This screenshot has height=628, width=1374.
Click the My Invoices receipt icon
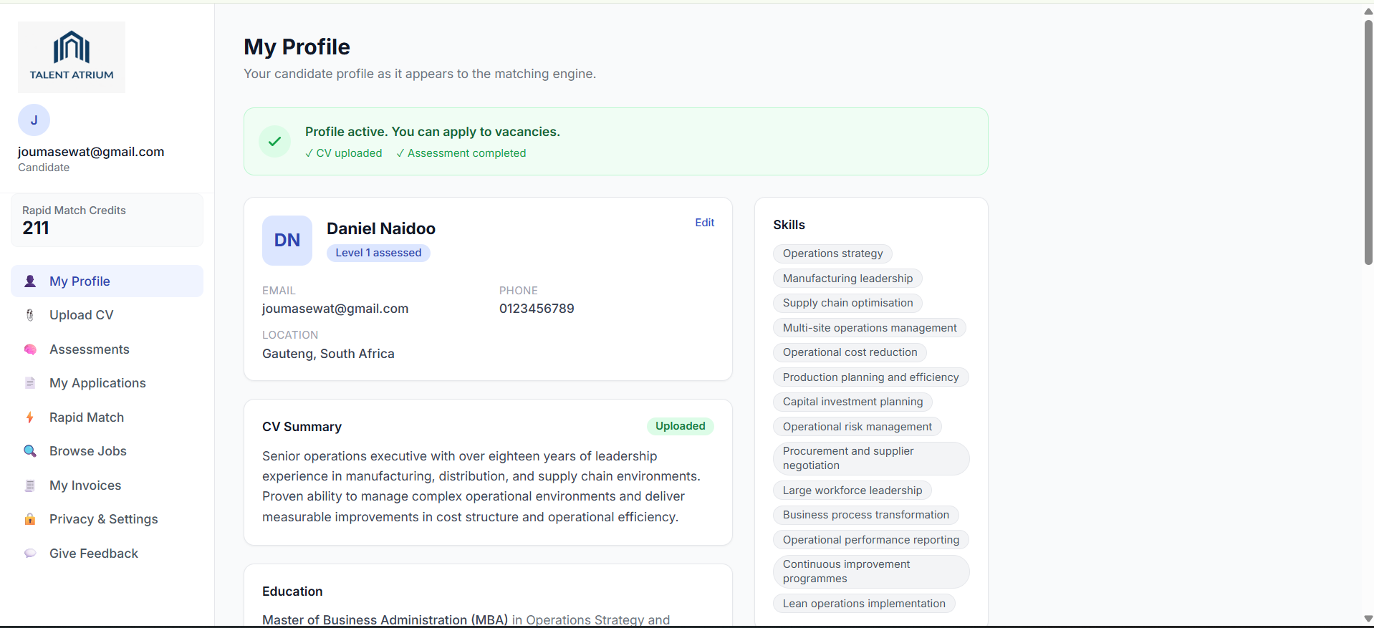point(30,486)
